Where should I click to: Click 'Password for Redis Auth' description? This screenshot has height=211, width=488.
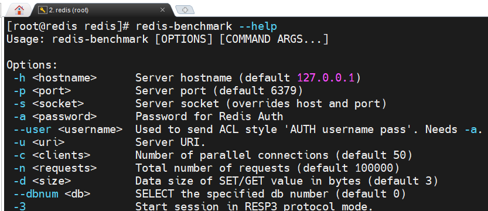click(210, 117)
